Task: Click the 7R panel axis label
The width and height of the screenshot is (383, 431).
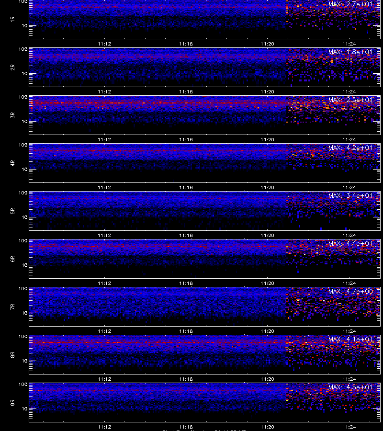Action: click(12, 307)
